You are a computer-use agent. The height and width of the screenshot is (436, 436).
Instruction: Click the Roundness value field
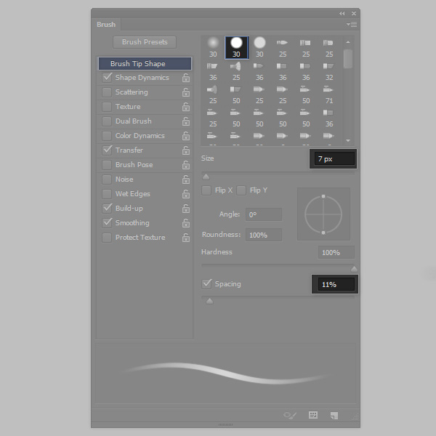[264, 235]
